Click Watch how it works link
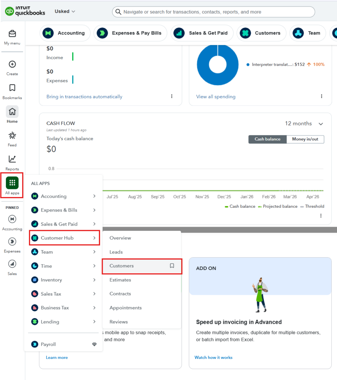Image resolution: width=337 pixels, height=380 pixels. (213, 357)
